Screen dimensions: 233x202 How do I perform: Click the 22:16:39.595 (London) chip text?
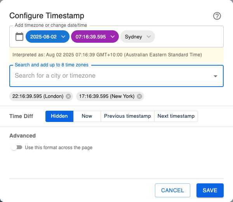(x=38, y=96)
